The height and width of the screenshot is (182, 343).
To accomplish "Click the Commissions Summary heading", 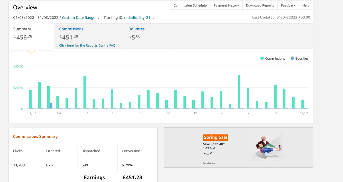I will (35, 137).
